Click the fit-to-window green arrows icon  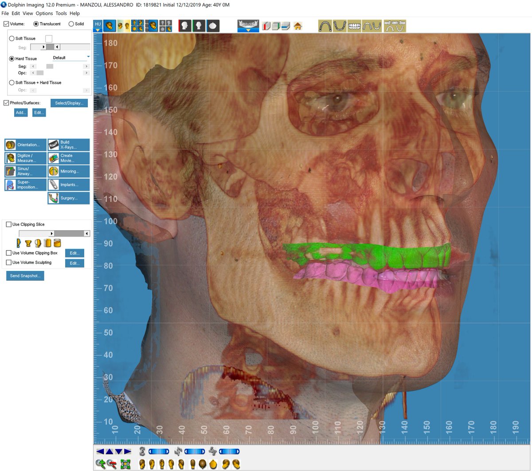(x=125, y=464)
